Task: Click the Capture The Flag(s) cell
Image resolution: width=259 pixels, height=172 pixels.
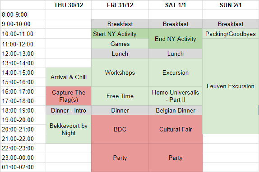Action: (x=69, y=96)
